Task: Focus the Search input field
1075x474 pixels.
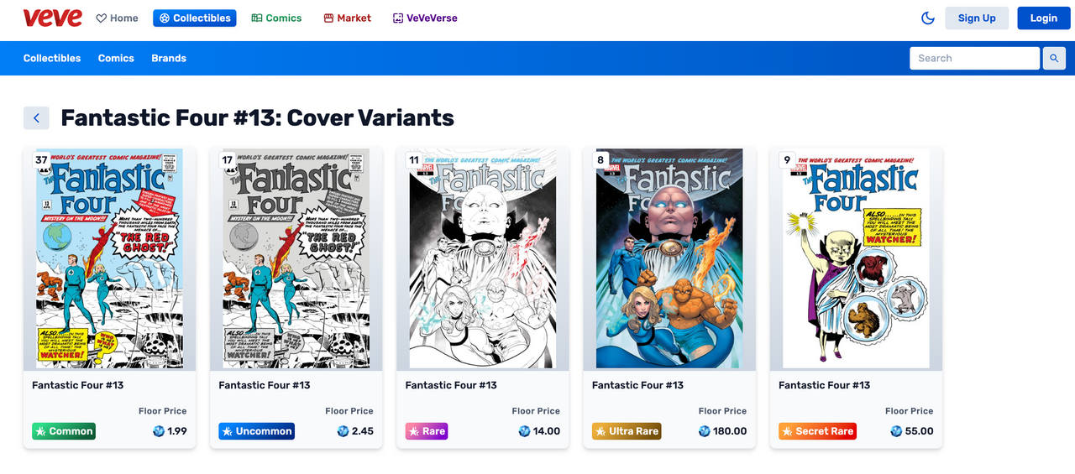Action: [975, 58]
